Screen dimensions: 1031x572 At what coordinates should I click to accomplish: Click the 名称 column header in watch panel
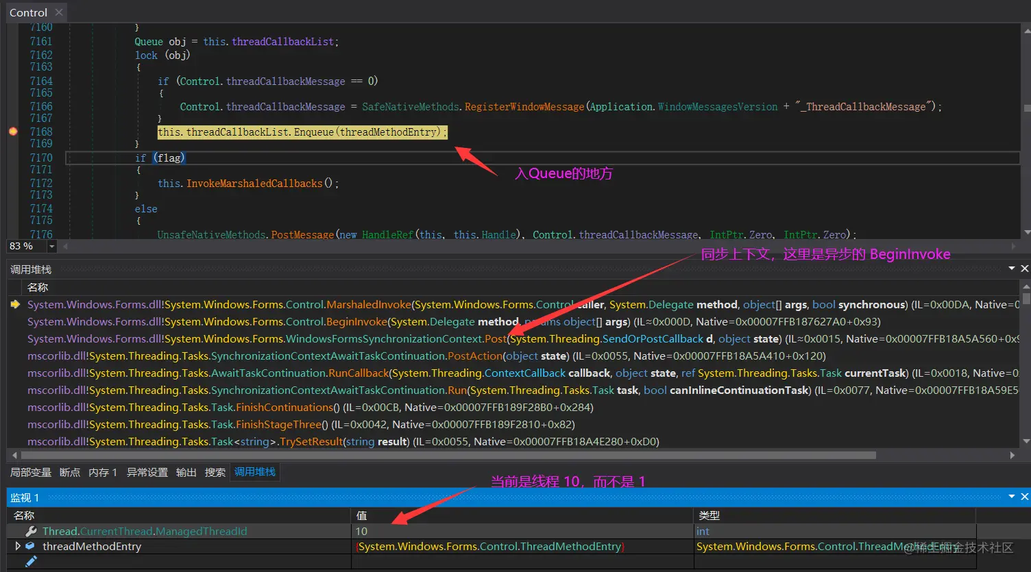click(24, 515)
